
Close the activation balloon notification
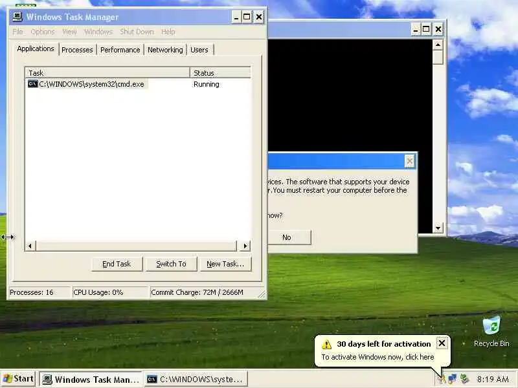[x=442, y=343]
